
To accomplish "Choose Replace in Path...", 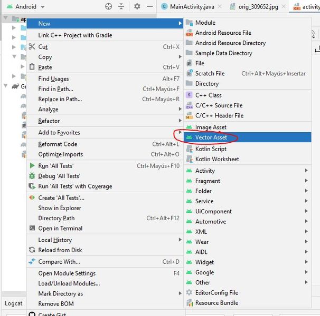I will click(x=105, y=99).
